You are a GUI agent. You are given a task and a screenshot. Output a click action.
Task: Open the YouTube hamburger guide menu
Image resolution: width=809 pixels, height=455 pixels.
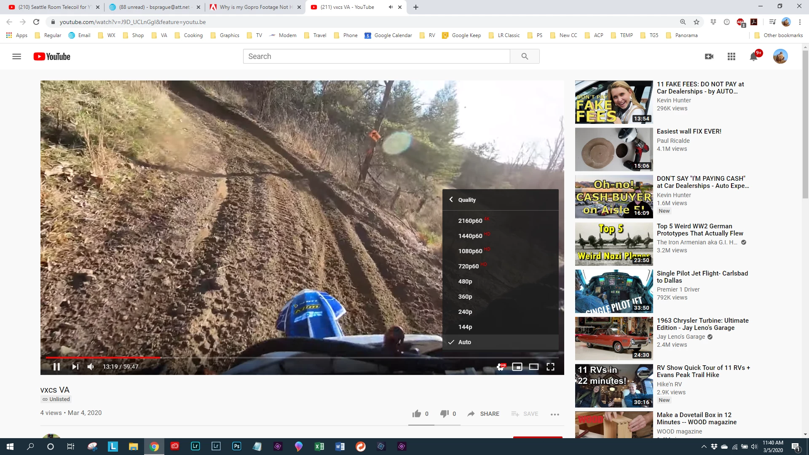pyautogui.click(x=16, y=56)
